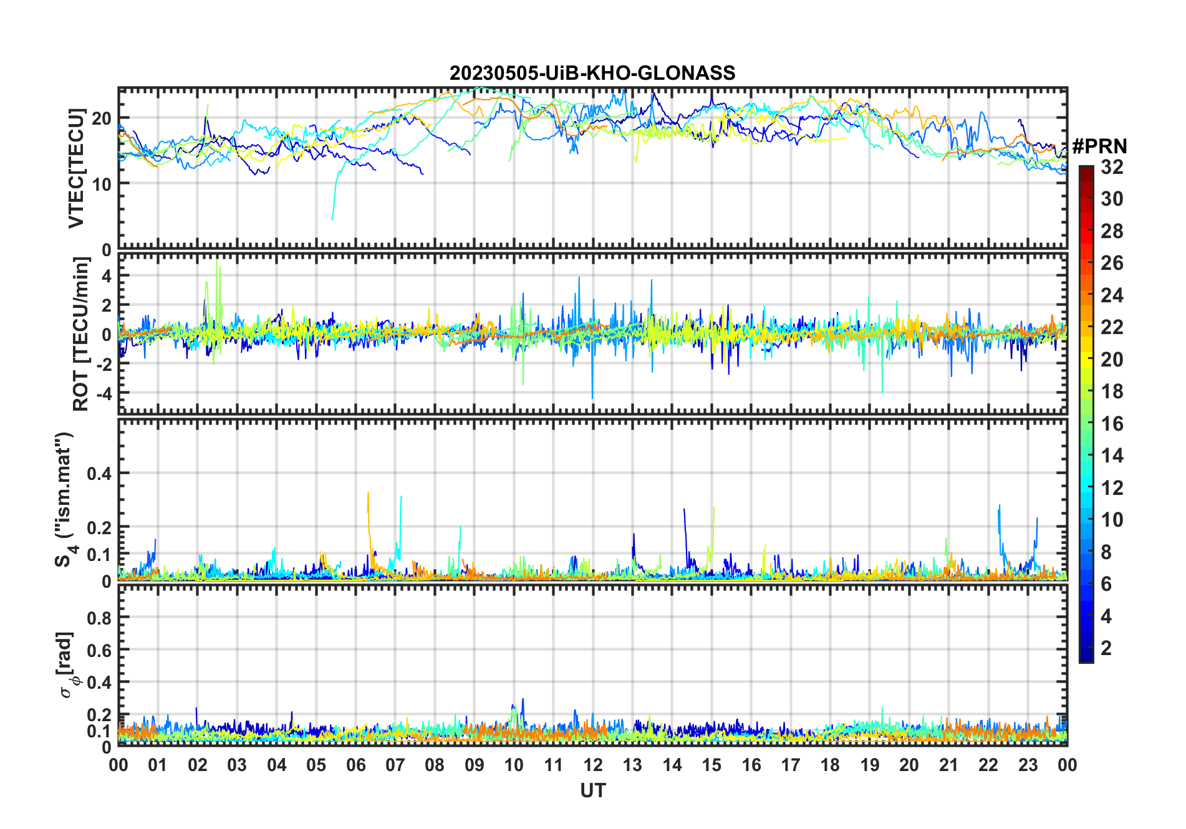This screenshot has width=1186, height=829.
Task: Click the dark red top of the colorbar
Action: [x=1086, y=170]
